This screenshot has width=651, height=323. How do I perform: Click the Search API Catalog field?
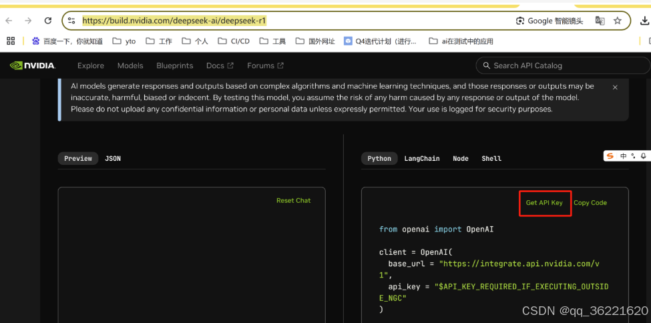pyautogui.click(x=563, y=65)
